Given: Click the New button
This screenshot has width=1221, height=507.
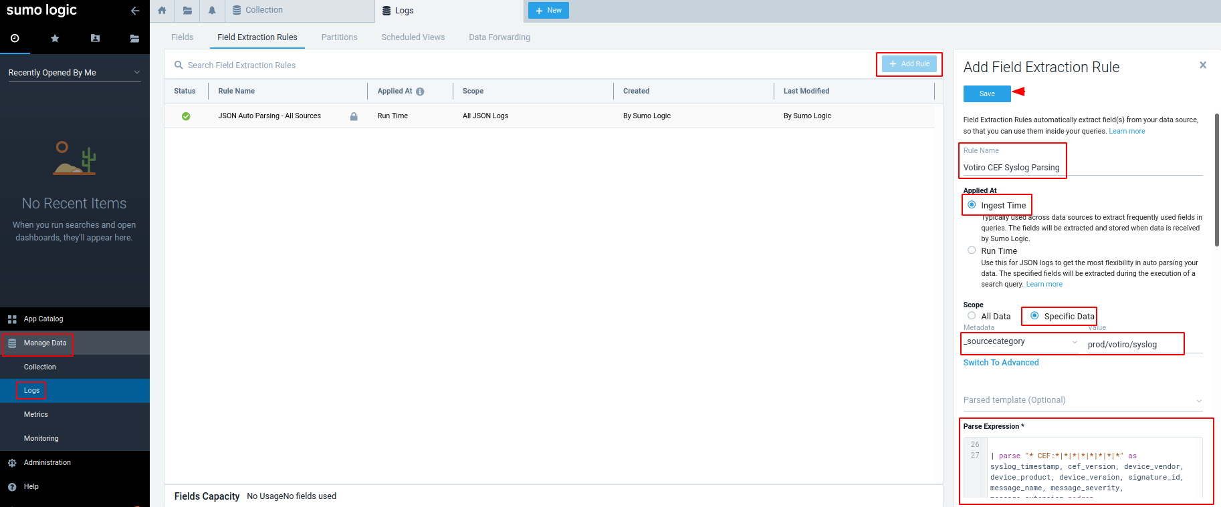Looking at the screenshot, I should coord(548,11).
